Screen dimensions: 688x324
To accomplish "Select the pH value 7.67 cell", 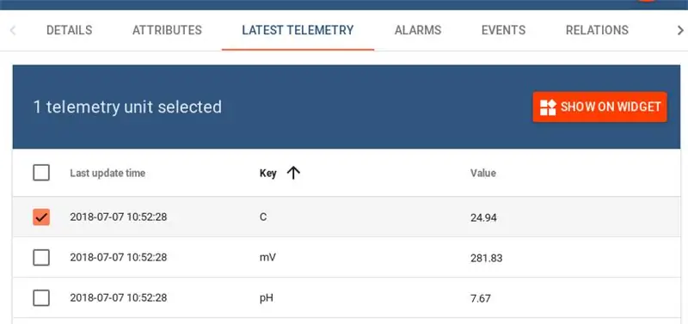I will point(481,298).
